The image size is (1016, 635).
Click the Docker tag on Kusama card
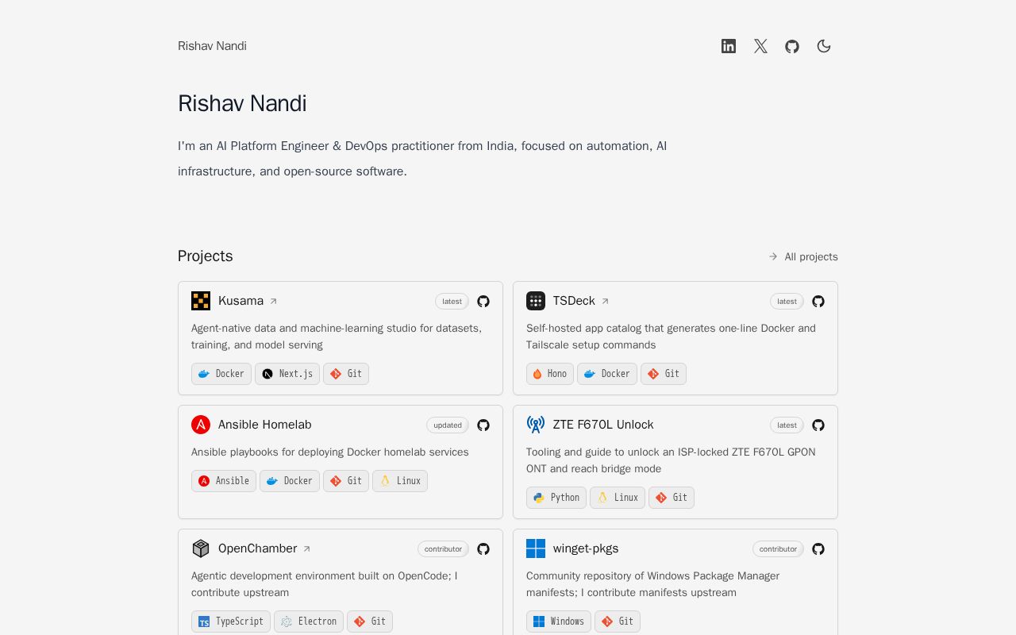[221, 374]
